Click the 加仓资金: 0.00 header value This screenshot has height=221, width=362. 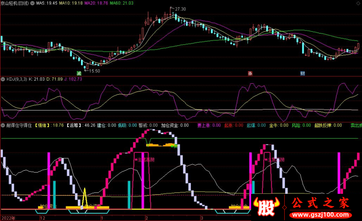click(175, 125)
